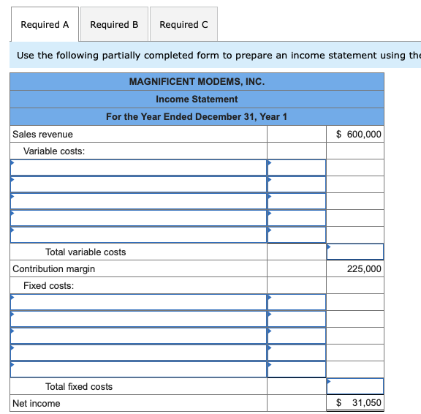The image size is (421, 414).
Task: Select the Total fixed costs amount field
Action: 355,386
